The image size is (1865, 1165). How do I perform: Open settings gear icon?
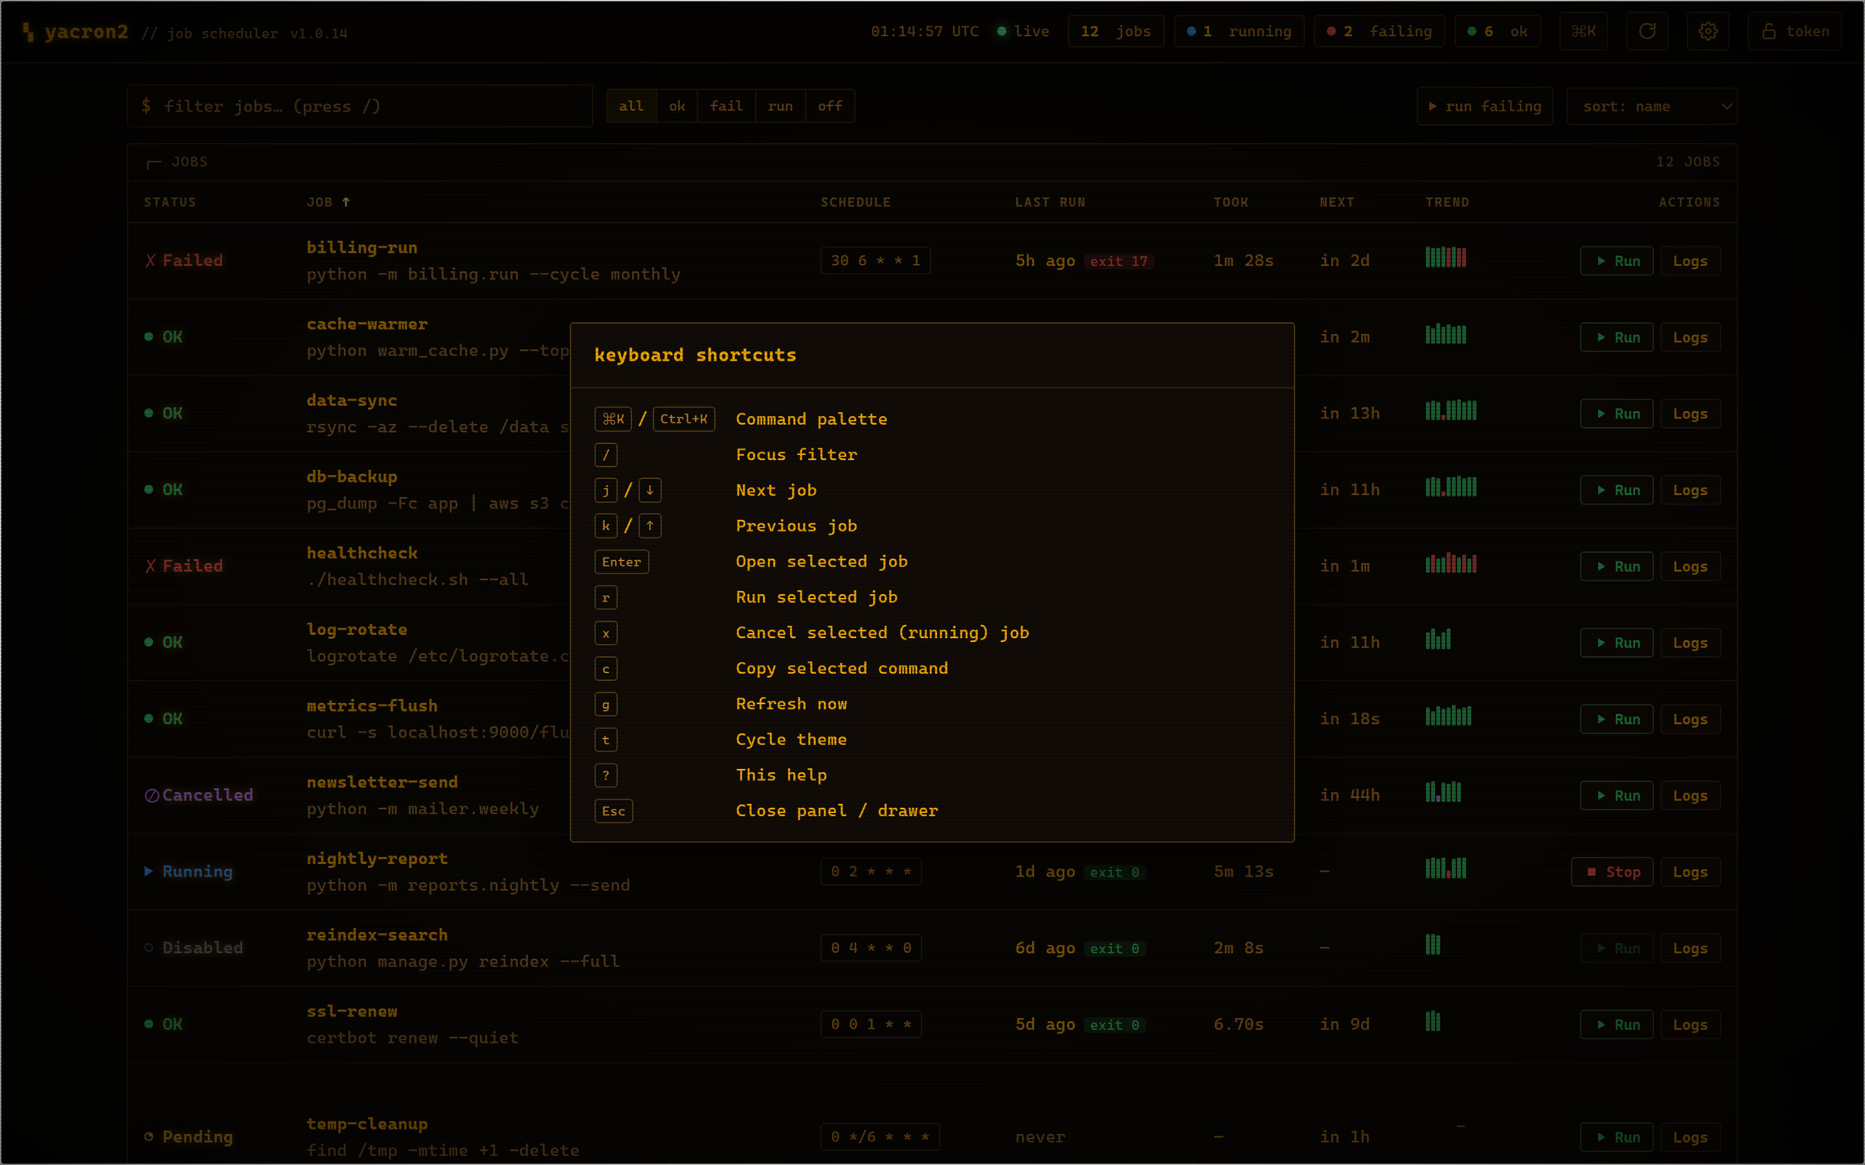coord(1708,32)
